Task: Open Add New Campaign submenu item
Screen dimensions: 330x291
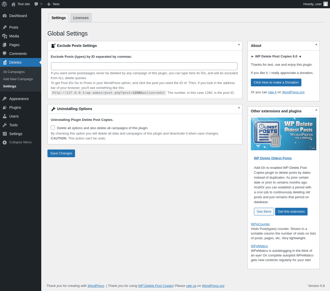Action: click(x=18, y=79)
